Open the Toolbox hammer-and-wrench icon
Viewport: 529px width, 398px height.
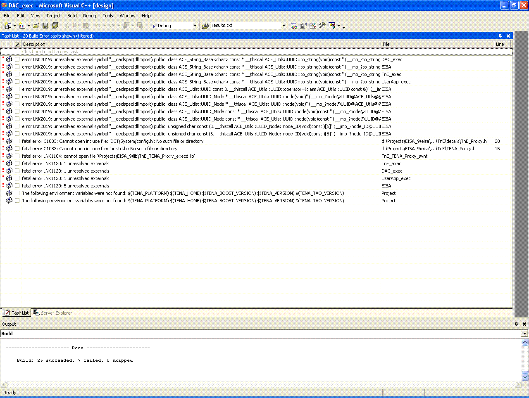click(322, 26)
